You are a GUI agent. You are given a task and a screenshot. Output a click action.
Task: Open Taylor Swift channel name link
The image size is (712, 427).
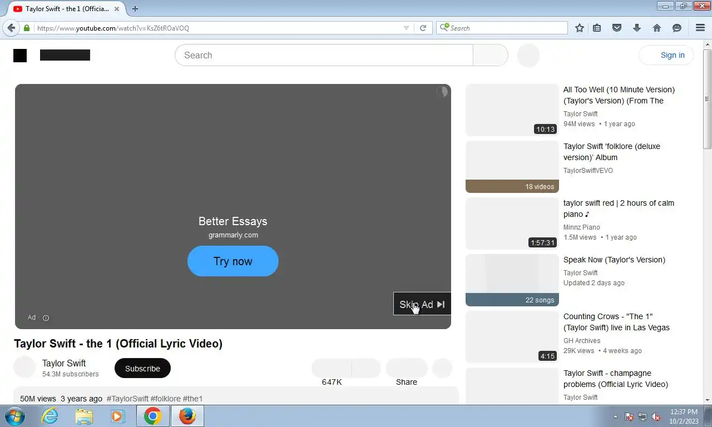(64, 363)
